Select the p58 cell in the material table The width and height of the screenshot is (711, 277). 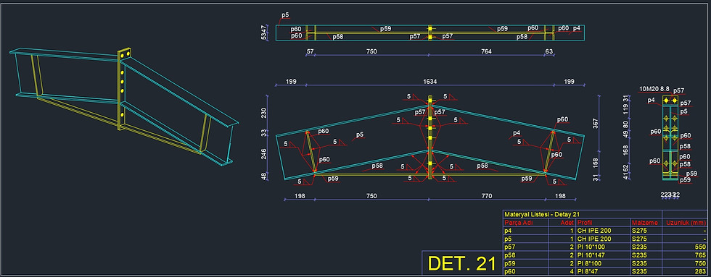509,255
